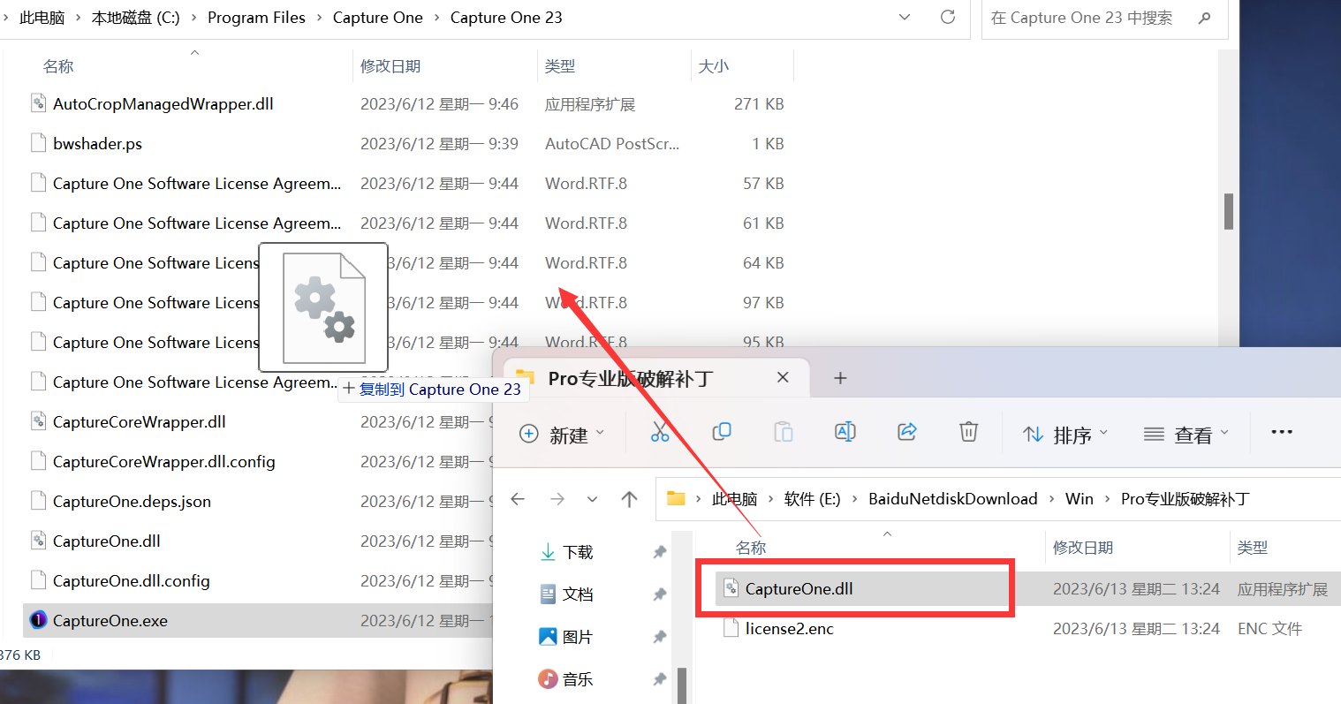Go up one folder level with up arrow

pyautogui.click(x=629, y=499)
